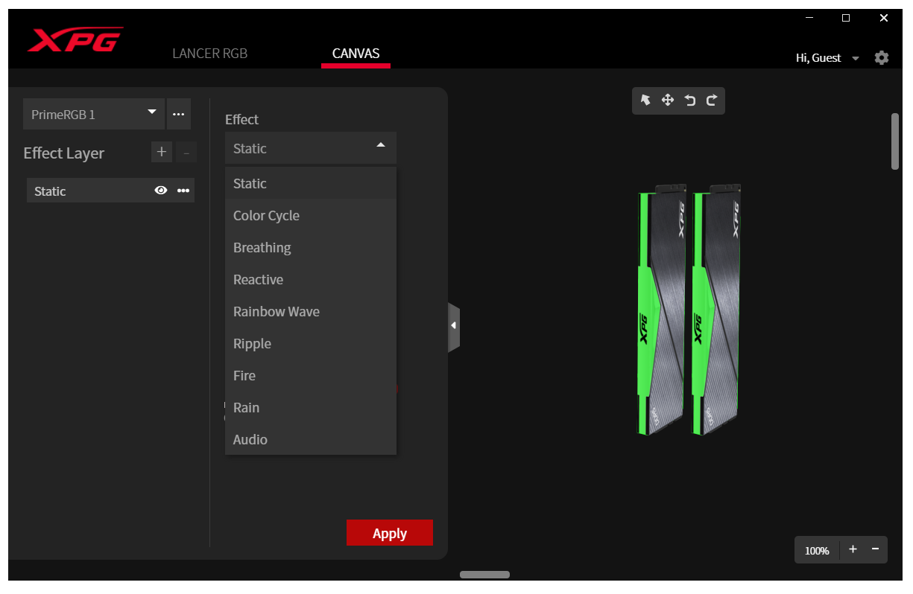This screenshot has height=594, width=913.
Task: Choose Fire effect
Action: (x=311, y=375)
